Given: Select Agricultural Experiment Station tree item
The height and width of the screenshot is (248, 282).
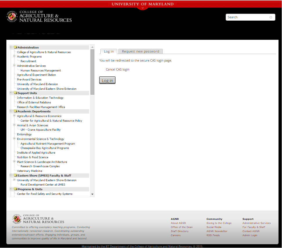Looking at the screenshot, I should pos(37,75).
